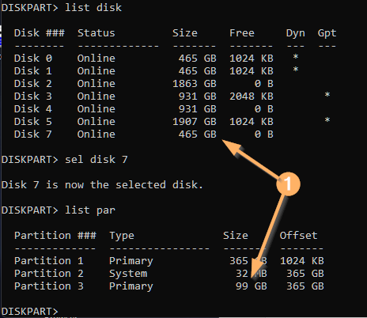367x318 pixels.
Task: Click Disk 0's Dyn asterisk
Action: tap(296, 57)
